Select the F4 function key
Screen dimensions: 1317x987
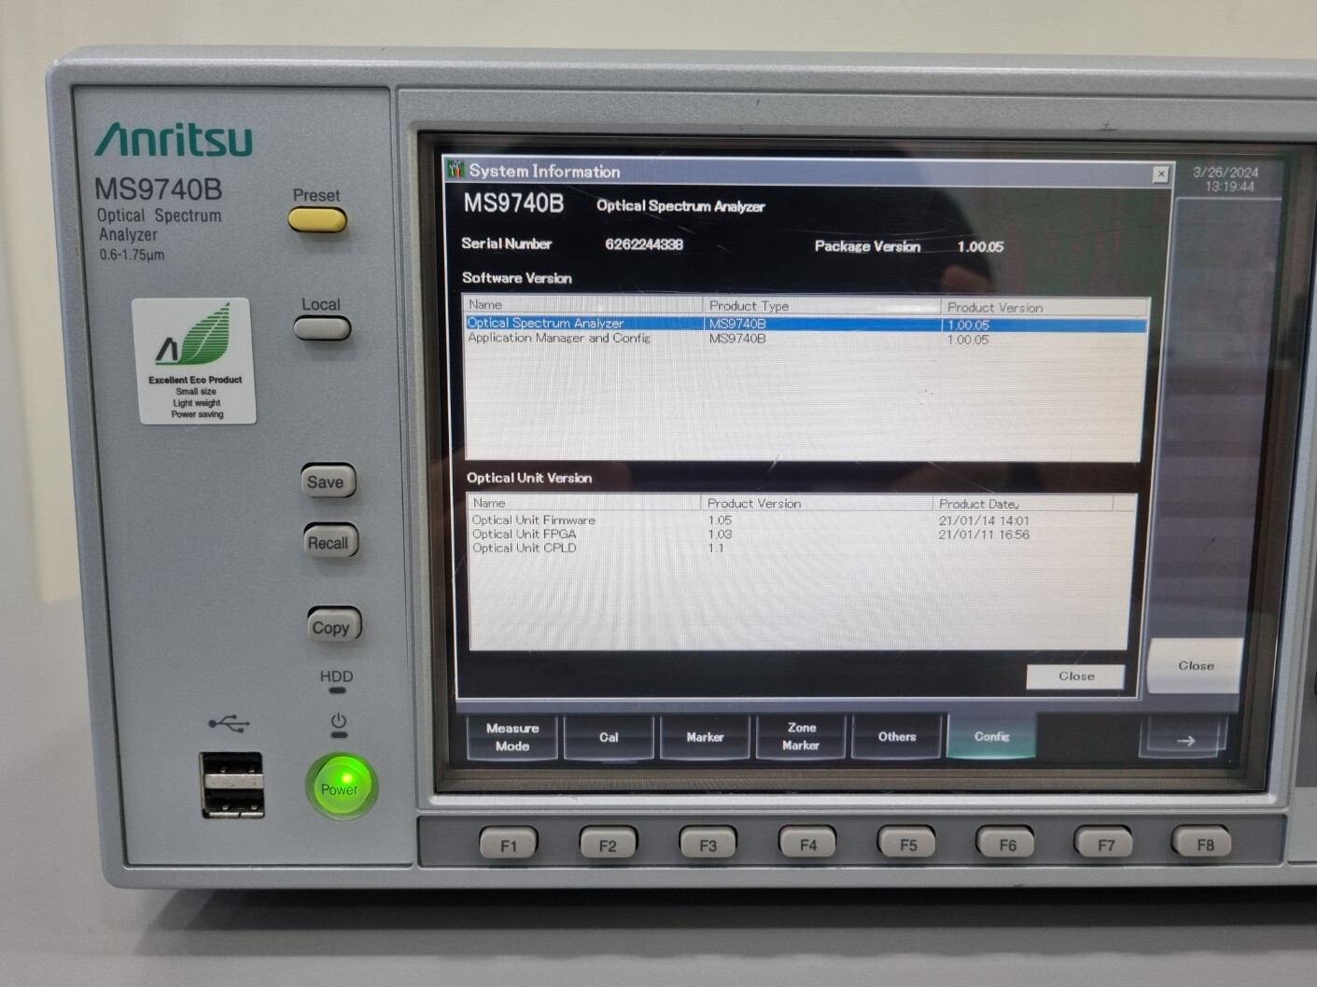click(808, 843)
